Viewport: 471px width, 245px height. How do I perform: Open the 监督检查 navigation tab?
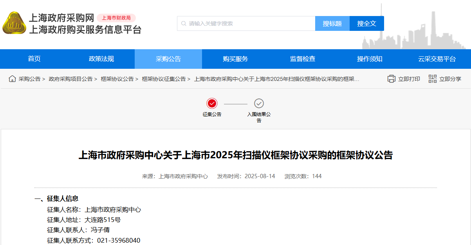click(303, 59)
